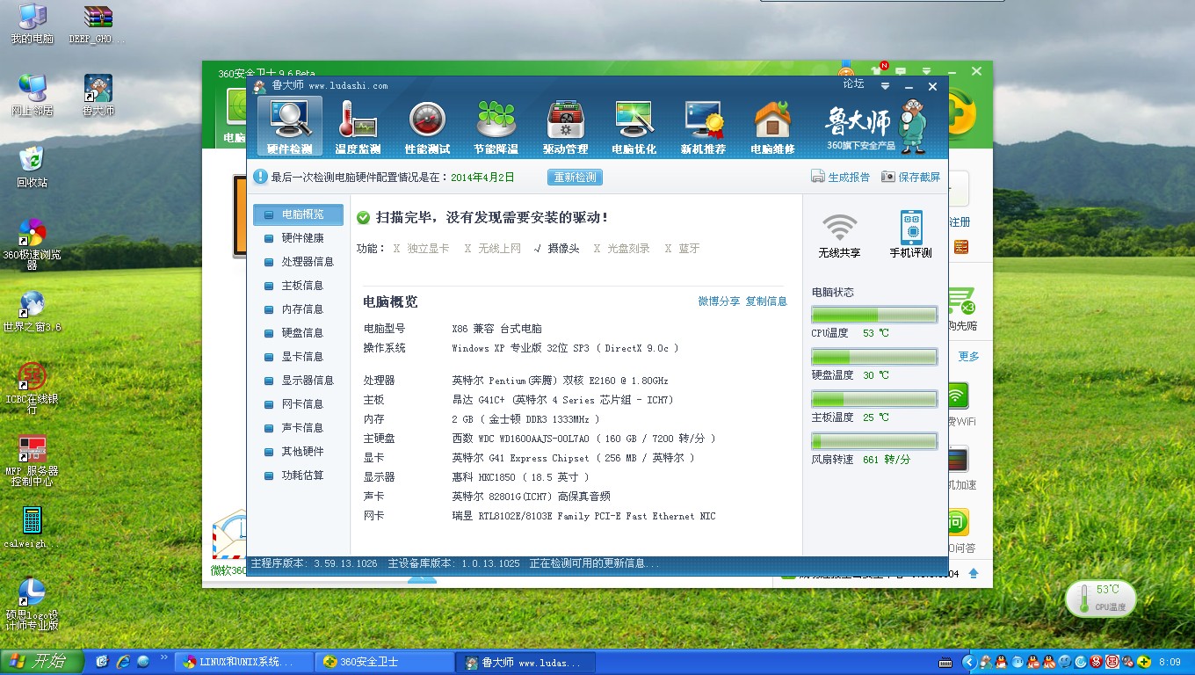This screenshot has width=1195, height=675.
Task: Switch to 360安全卫士 taskbar button
Action: (385, 663)
